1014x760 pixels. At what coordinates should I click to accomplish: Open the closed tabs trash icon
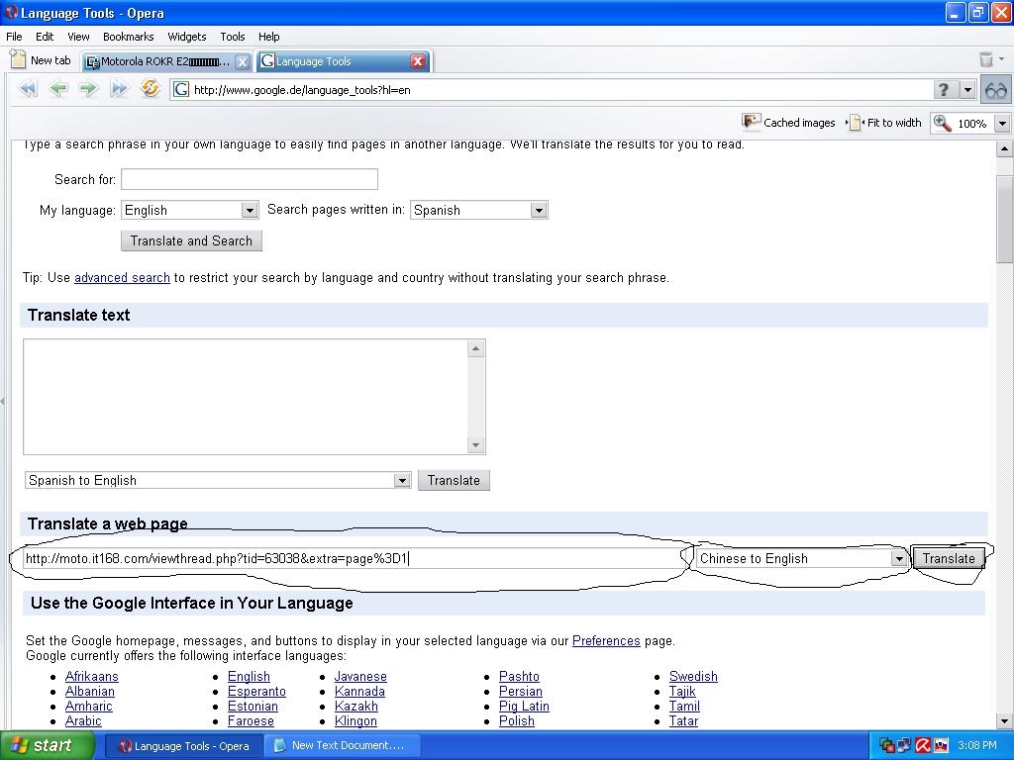coord(986,60)
